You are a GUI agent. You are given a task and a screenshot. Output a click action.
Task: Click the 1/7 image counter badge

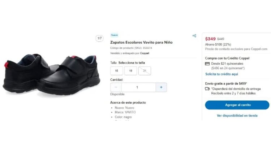tap(100, 38)
